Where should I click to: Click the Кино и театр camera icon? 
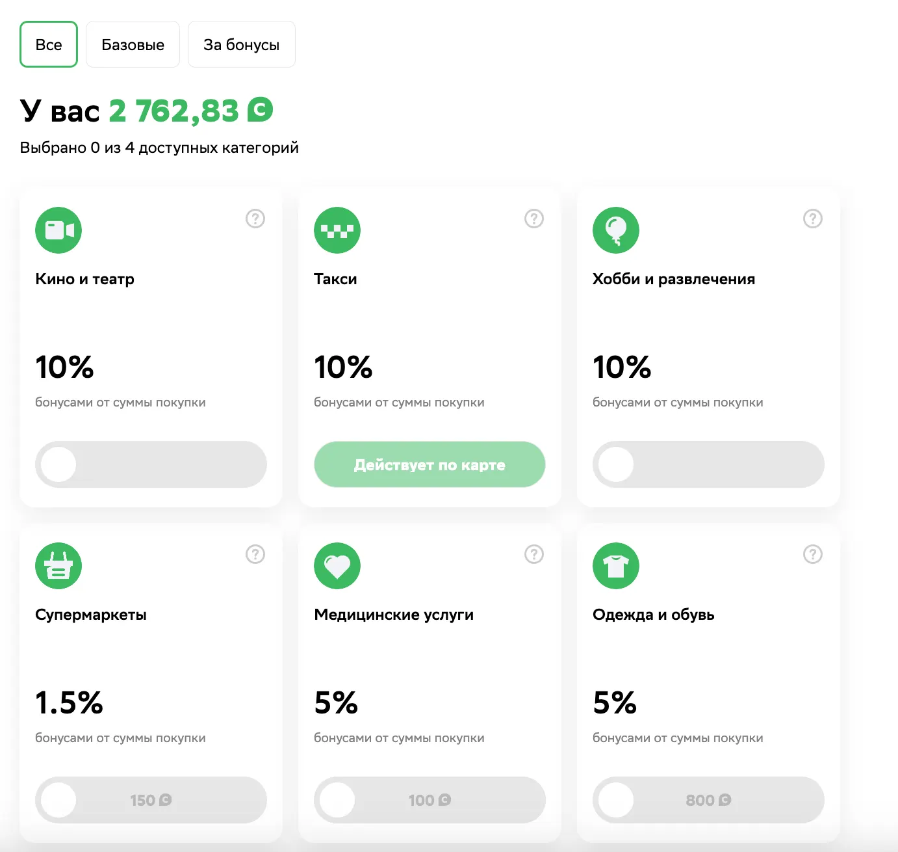[x=58, y=230]
